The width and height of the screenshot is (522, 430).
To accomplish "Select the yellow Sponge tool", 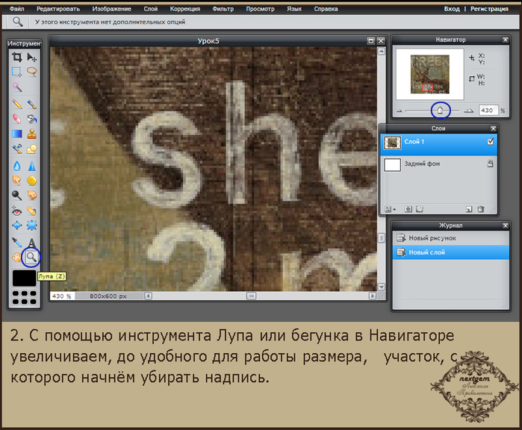I will (32, 181).
